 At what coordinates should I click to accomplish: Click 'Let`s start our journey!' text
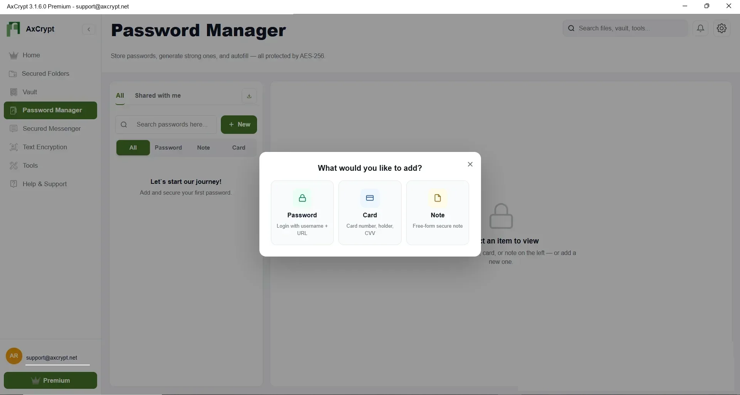coord(186,182)
